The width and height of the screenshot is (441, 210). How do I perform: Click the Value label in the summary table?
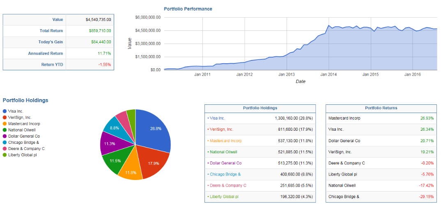pos(57,20)
